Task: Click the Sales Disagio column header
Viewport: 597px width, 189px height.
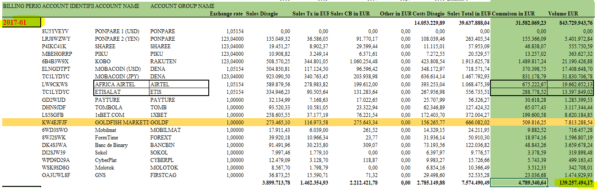Action: [x=262, y=14]
